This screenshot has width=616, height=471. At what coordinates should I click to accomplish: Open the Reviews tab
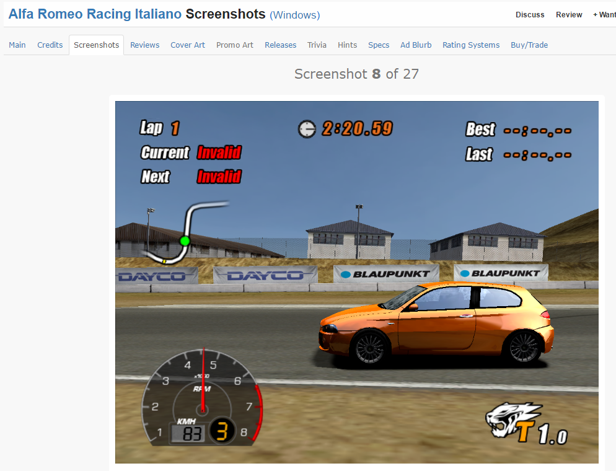144,45
